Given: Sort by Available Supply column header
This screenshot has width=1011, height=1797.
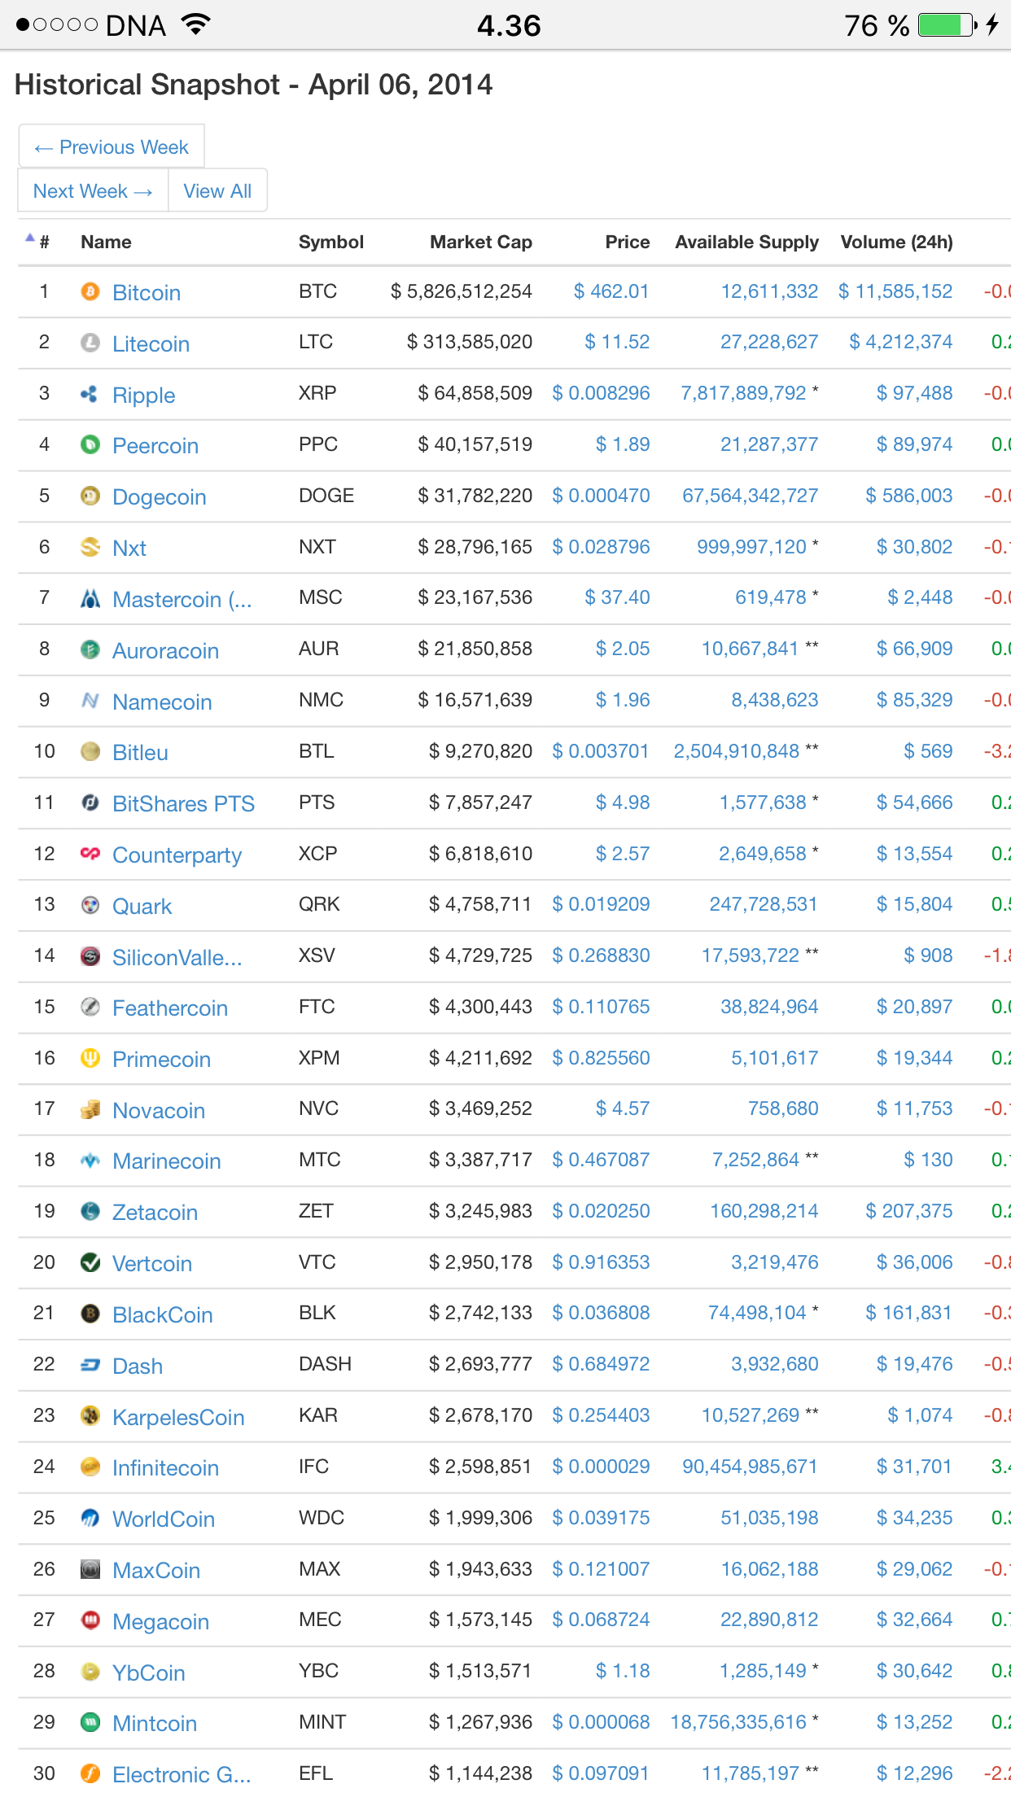Looking at the screenshot, I should tap(747, 242).
